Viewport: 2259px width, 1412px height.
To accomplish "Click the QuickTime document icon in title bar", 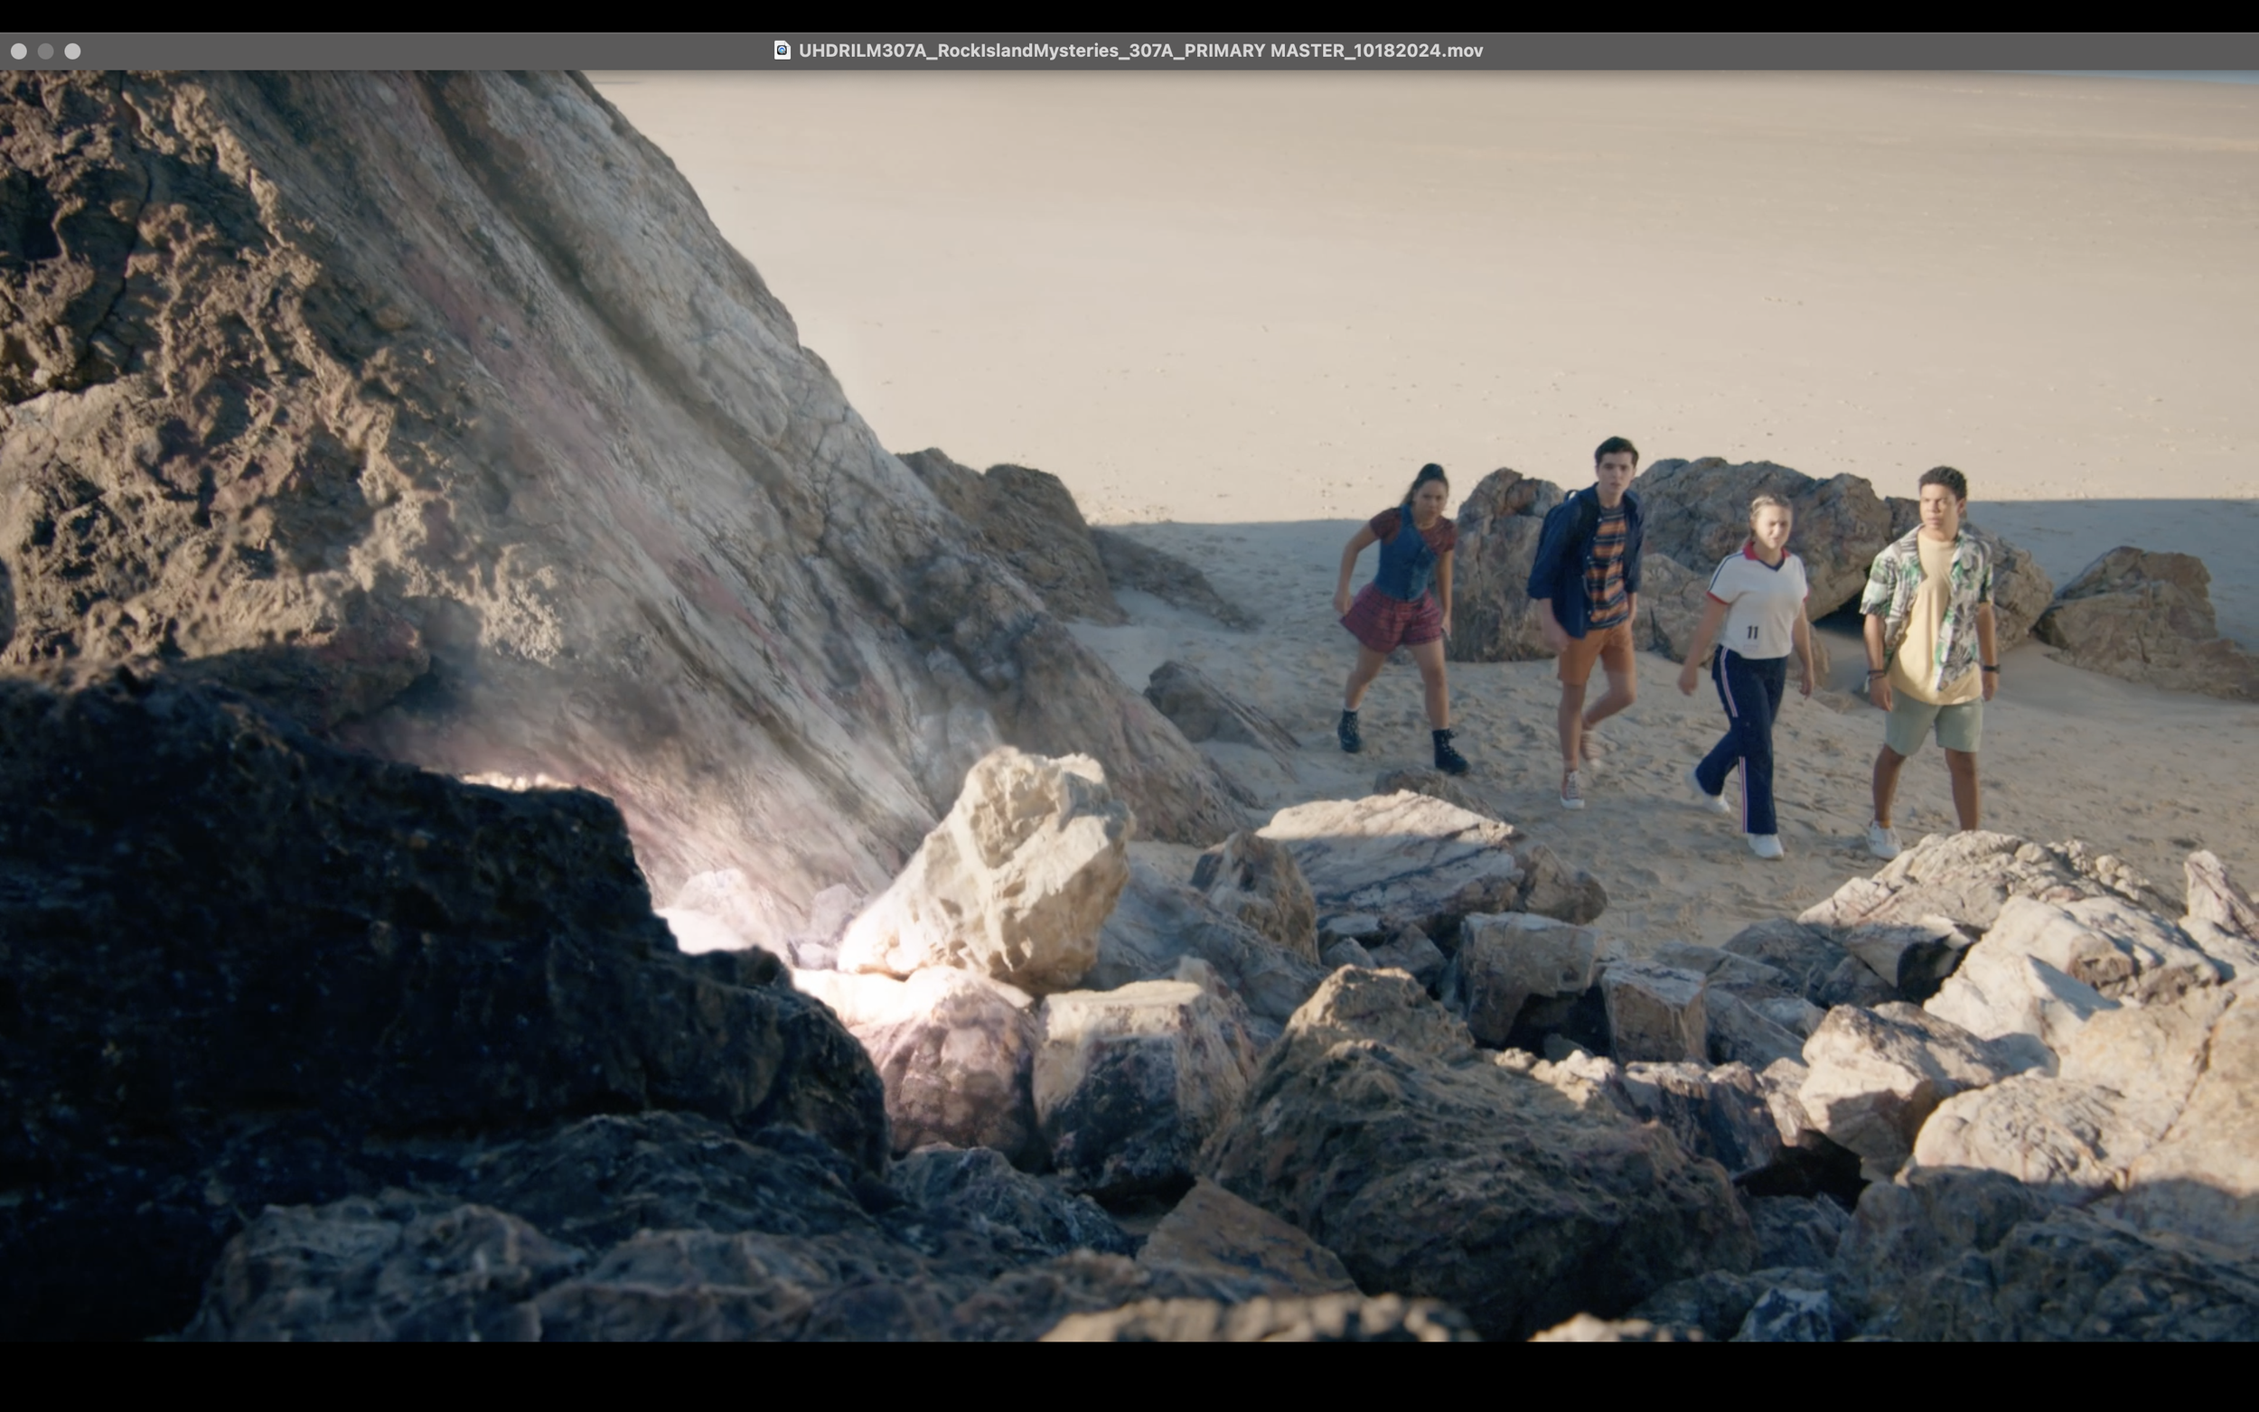I will coord(782,51).
